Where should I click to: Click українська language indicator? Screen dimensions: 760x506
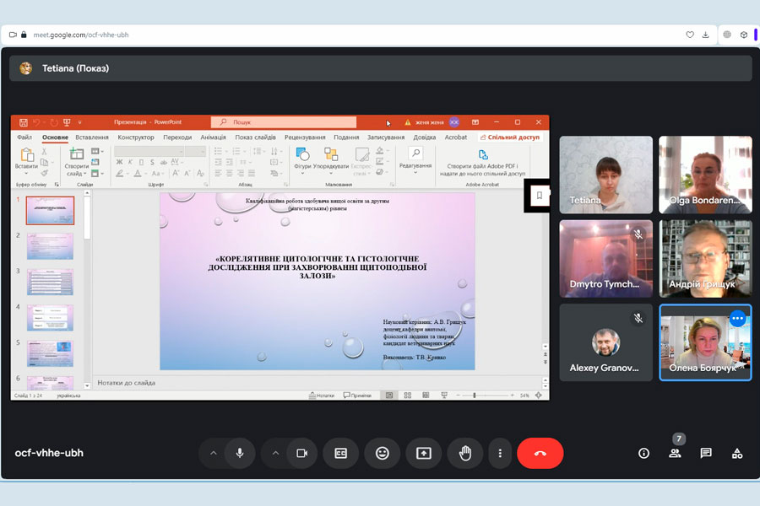click(x=69, y=396)
